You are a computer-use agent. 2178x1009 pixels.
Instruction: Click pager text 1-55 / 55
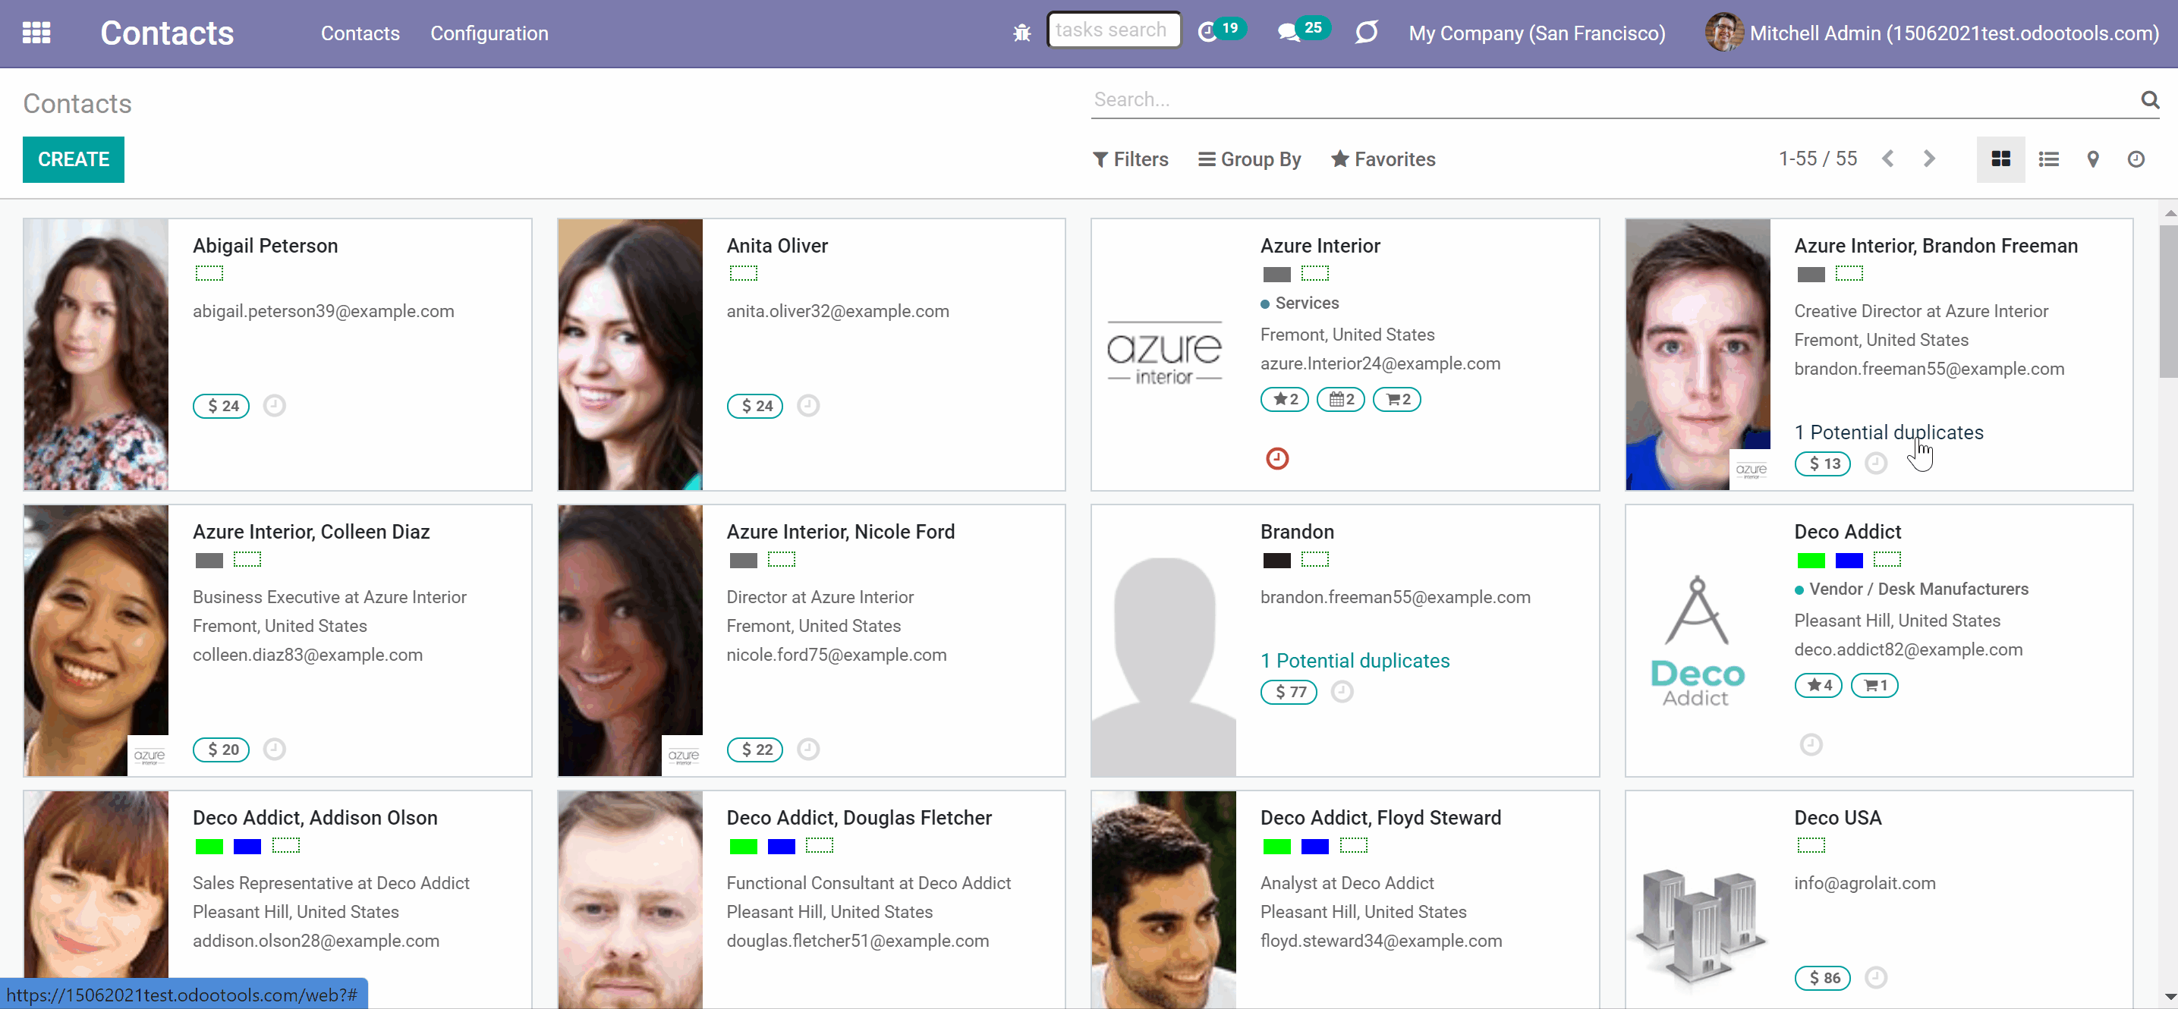point(1817,159)
